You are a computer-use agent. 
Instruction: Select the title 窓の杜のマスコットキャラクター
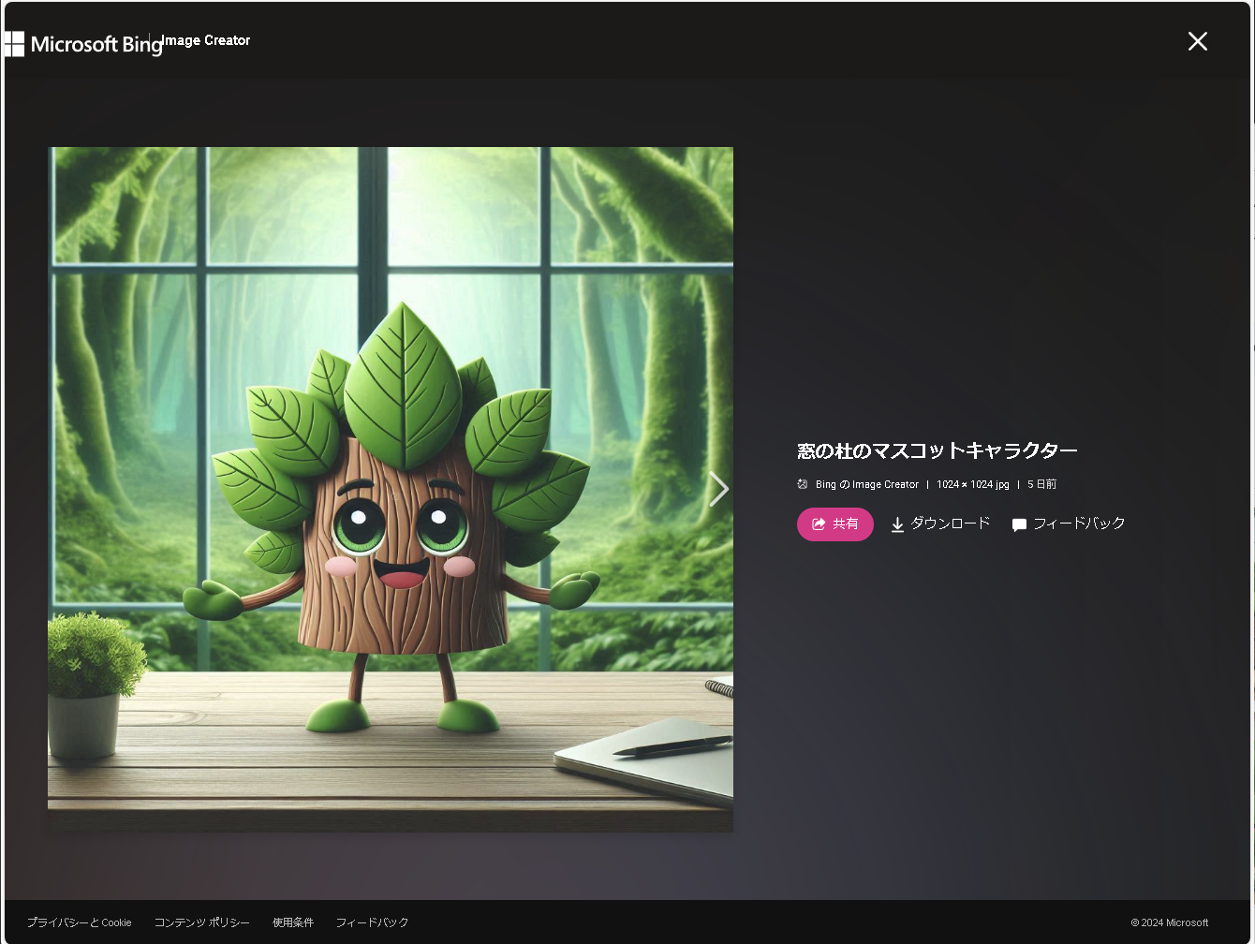(937, 450)
